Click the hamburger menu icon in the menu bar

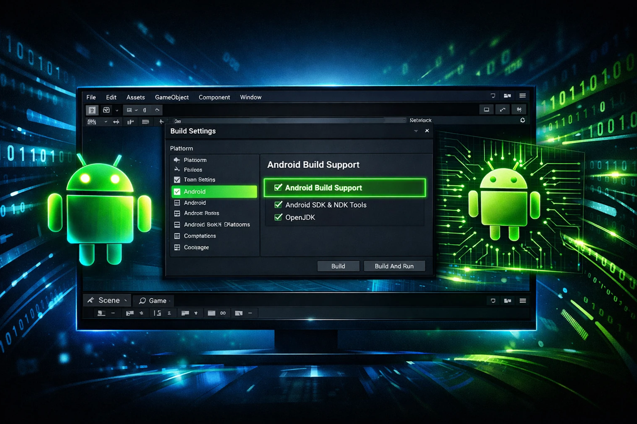[522, 96]
